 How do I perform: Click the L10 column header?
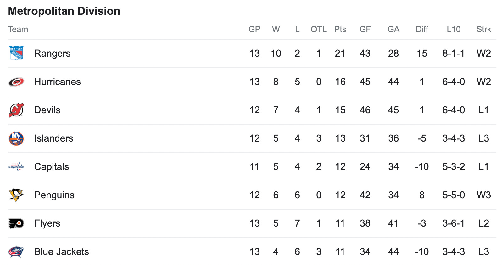(x=454, y=29)
